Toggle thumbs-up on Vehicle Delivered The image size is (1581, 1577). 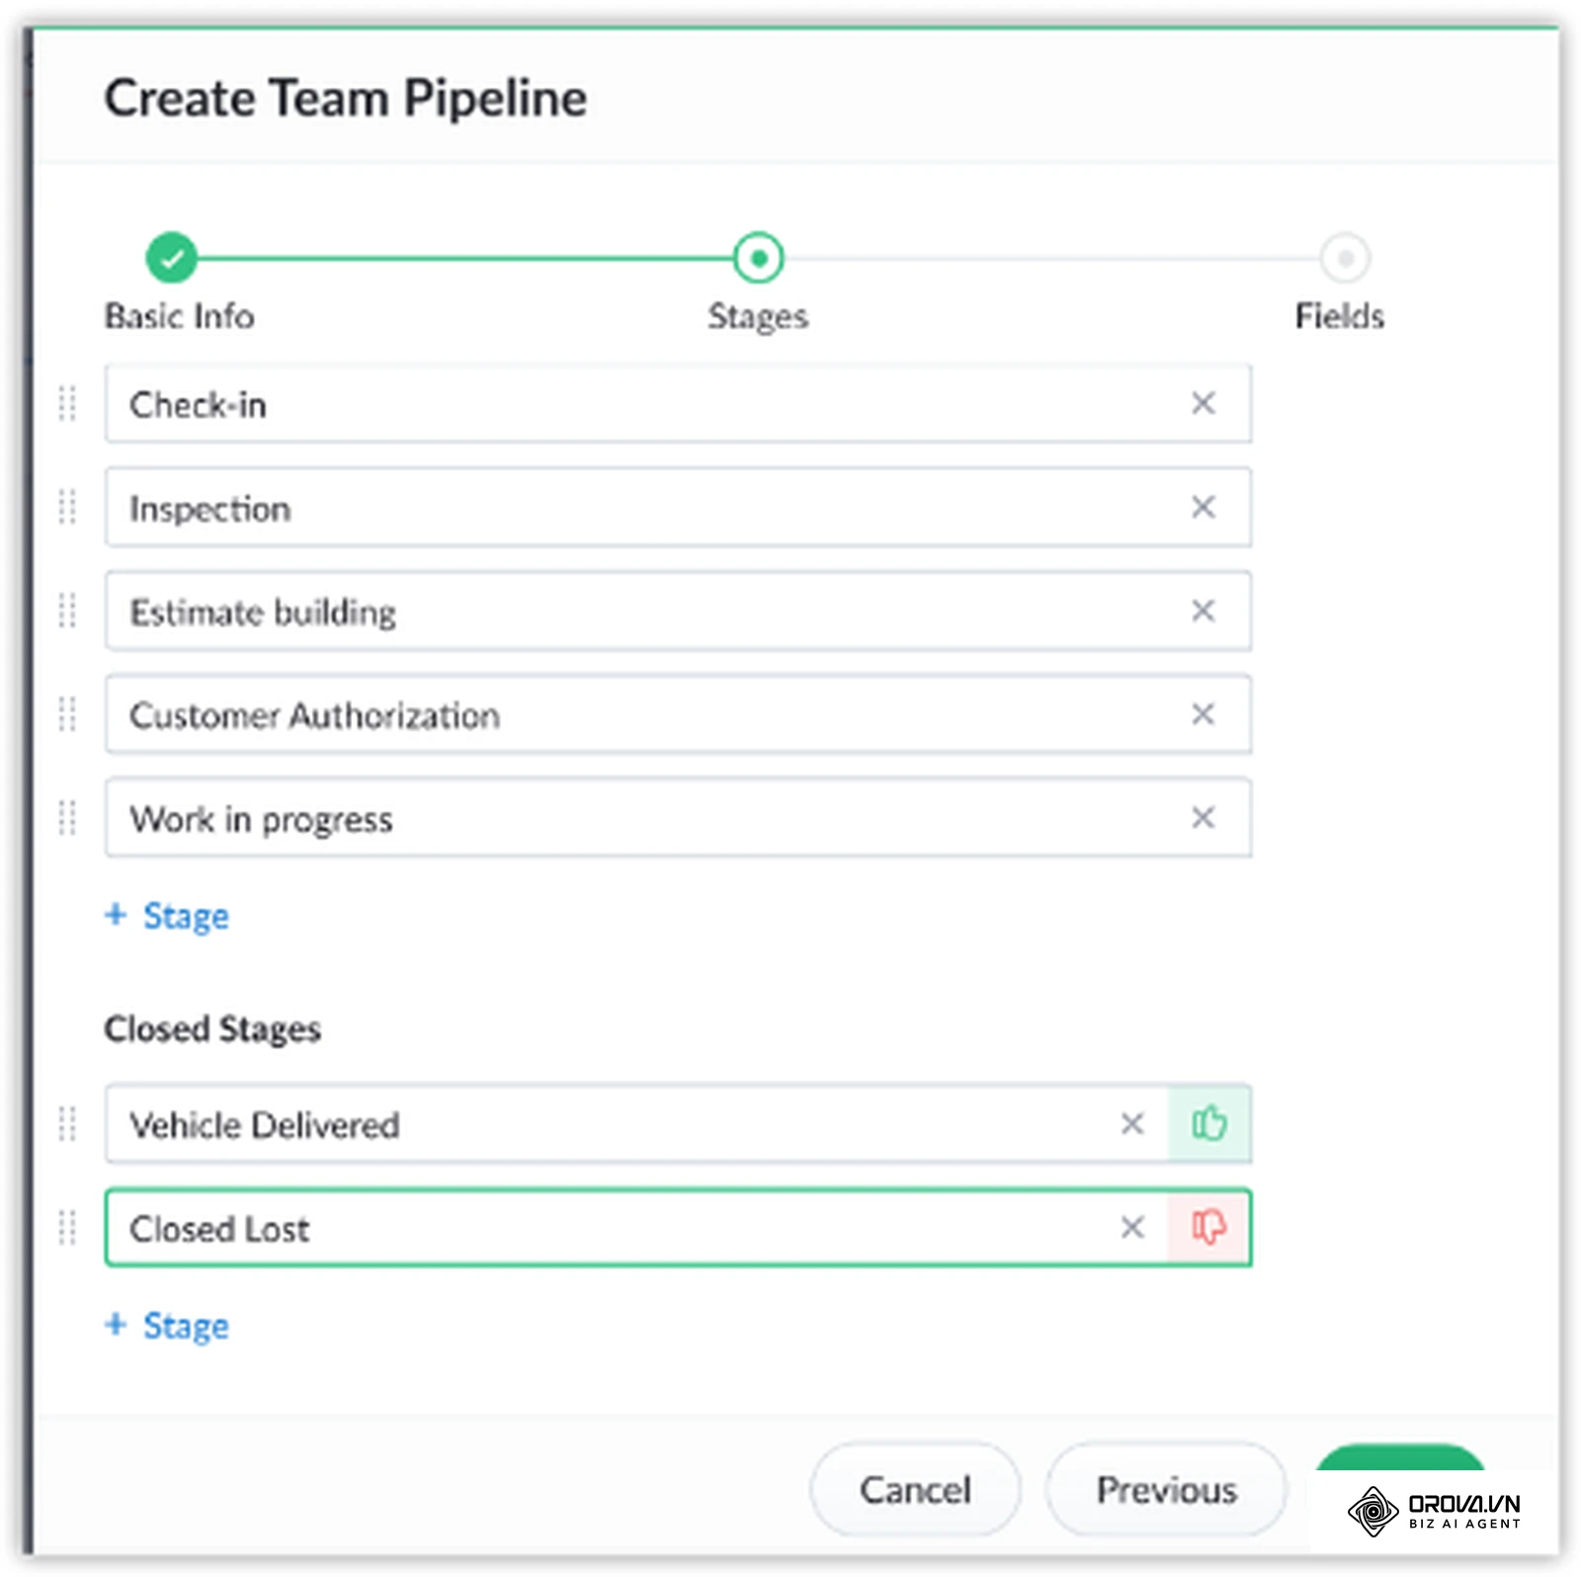[1208, 1123]
